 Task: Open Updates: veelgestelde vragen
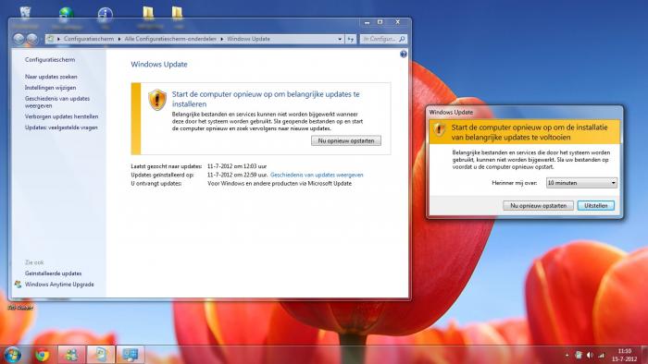coord(61,127)
